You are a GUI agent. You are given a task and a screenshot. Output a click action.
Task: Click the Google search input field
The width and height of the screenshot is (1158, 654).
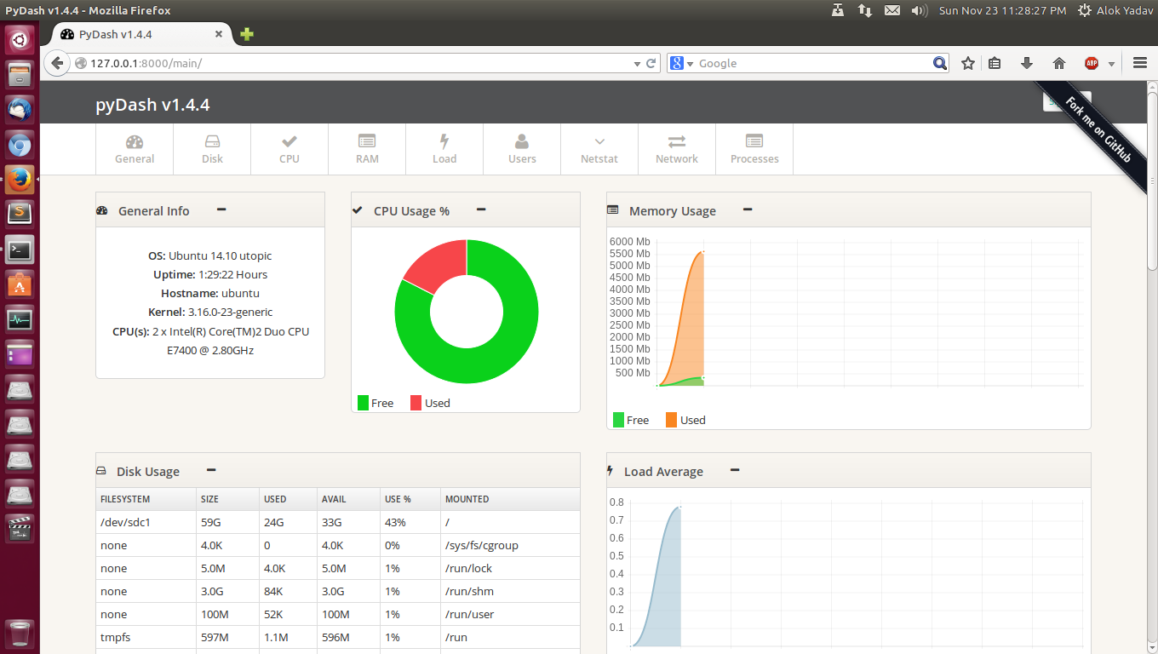click(x=813, y=63)
